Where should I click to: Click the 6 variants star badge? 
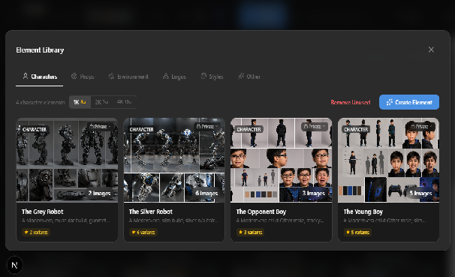[x=143, y=232]
